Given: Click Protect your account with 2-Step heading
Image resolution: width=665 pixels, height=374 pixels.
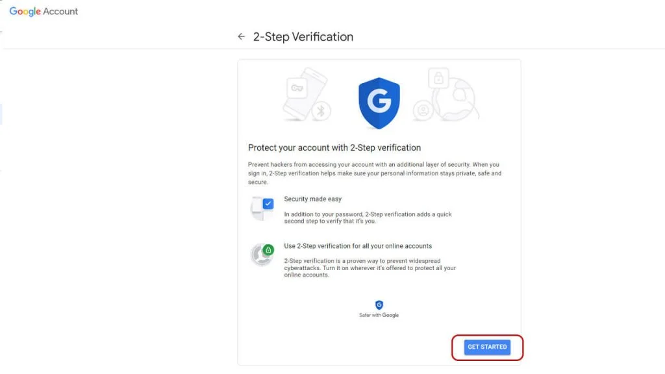Looking at the screenshot, I should pyautogui.click(x=334, y=147).
